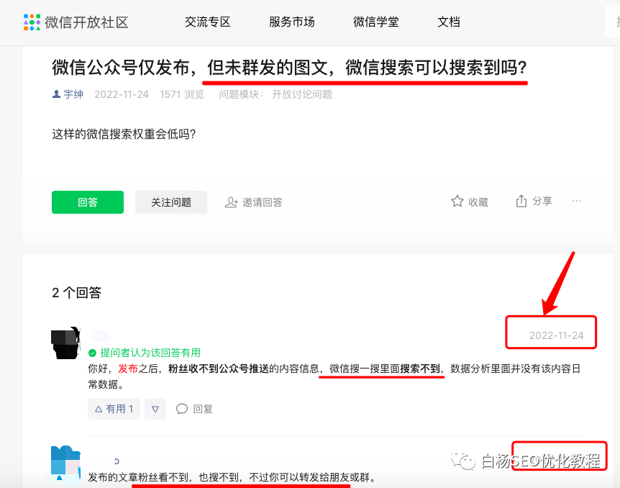Open author 宇绅 profile link
Screen dimensions: 620x488
[73, 94]
